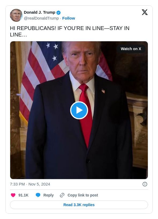Image resolution: width=158 pixels, height=219 pixels.
Task: Click the 91.1K like count
Action: coord(23,195)
